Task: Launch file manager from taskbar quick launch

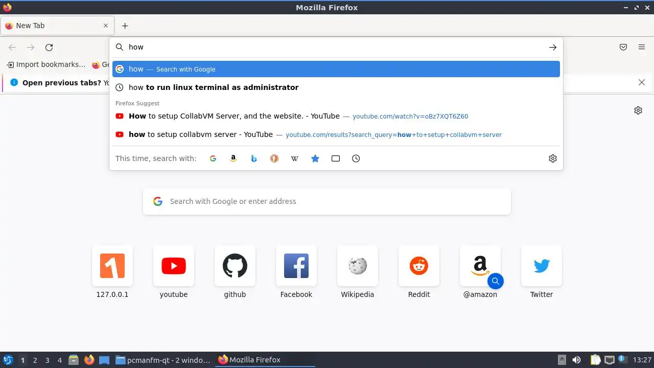Action: tap(74, 360)
